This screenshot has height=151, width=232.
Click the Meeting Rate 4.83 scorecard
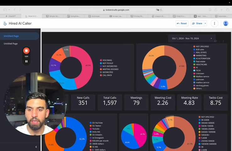[189, 103]
